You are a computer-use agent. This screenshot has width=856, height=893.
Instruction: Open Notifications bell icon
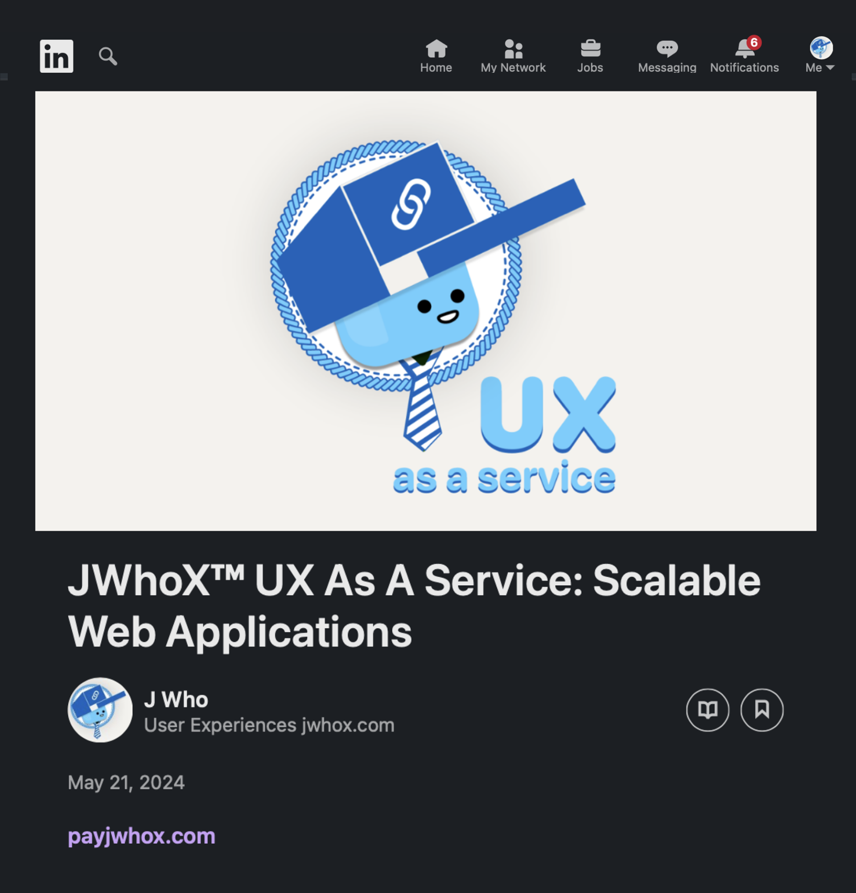click(744, 49)
